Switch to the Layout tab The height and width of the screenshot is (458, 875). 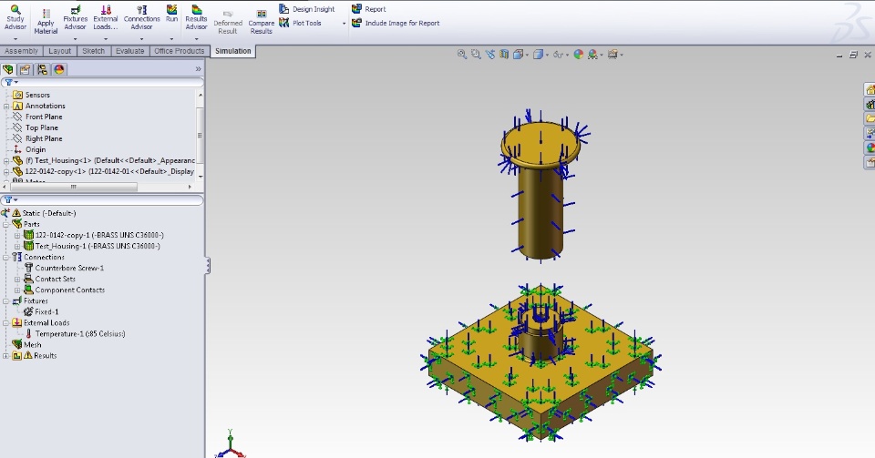tap(60, 51)
